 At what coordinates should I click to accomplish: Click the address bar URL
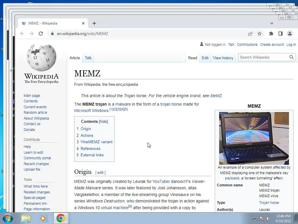point(82,34)
